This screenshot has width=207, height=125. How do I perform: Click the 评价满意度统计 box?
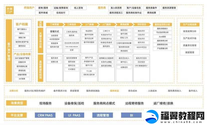141,66
